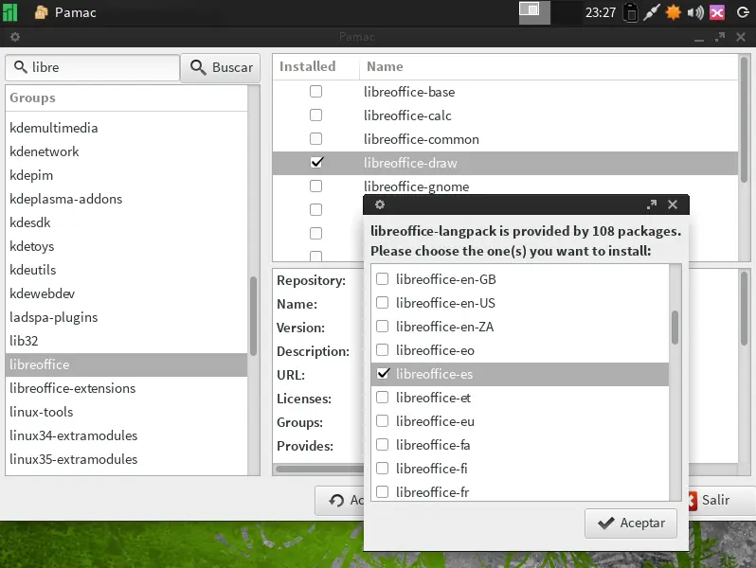The height and width of the screenshot is (568, 756).
Task: Tick the libreoffice-fr language pack
Action: coord(383,492)
